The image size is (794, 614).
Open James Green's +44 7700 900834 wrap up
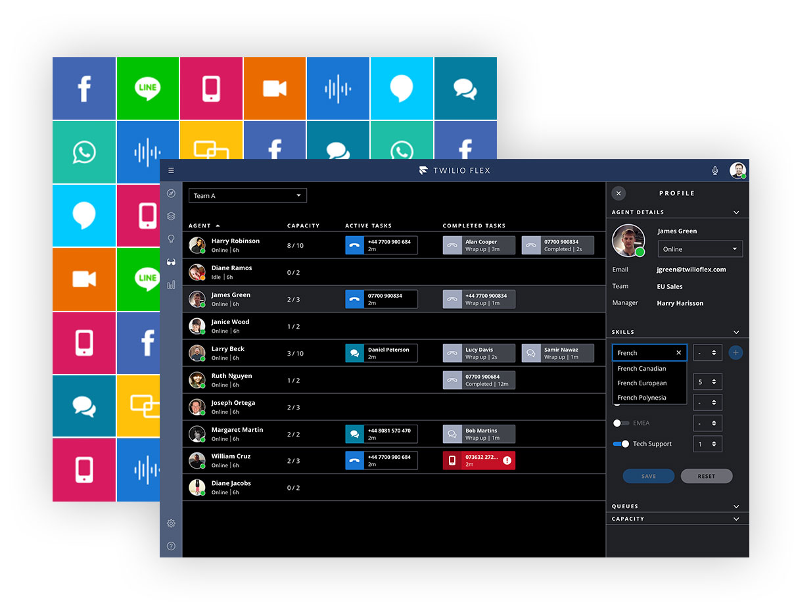479,299
